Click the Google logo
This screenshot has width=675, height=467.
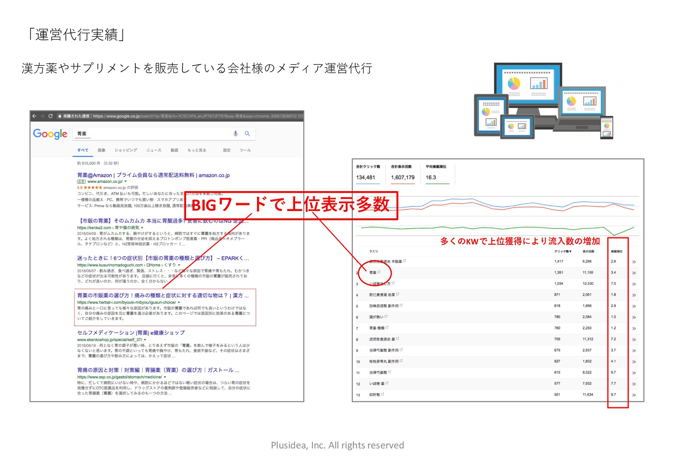click(50, 134)
